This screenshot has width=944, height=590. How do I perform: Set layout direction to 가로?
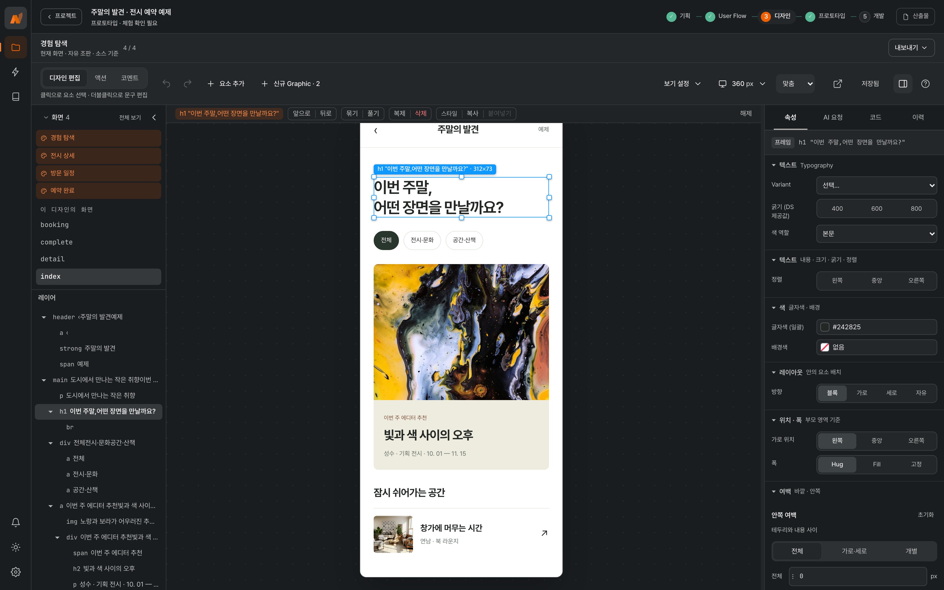862,393
